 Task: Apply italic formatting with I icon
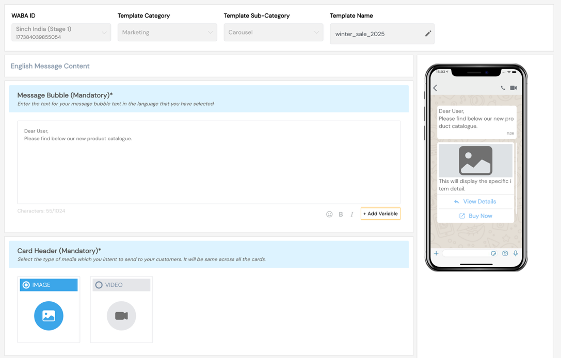[351, 214]
